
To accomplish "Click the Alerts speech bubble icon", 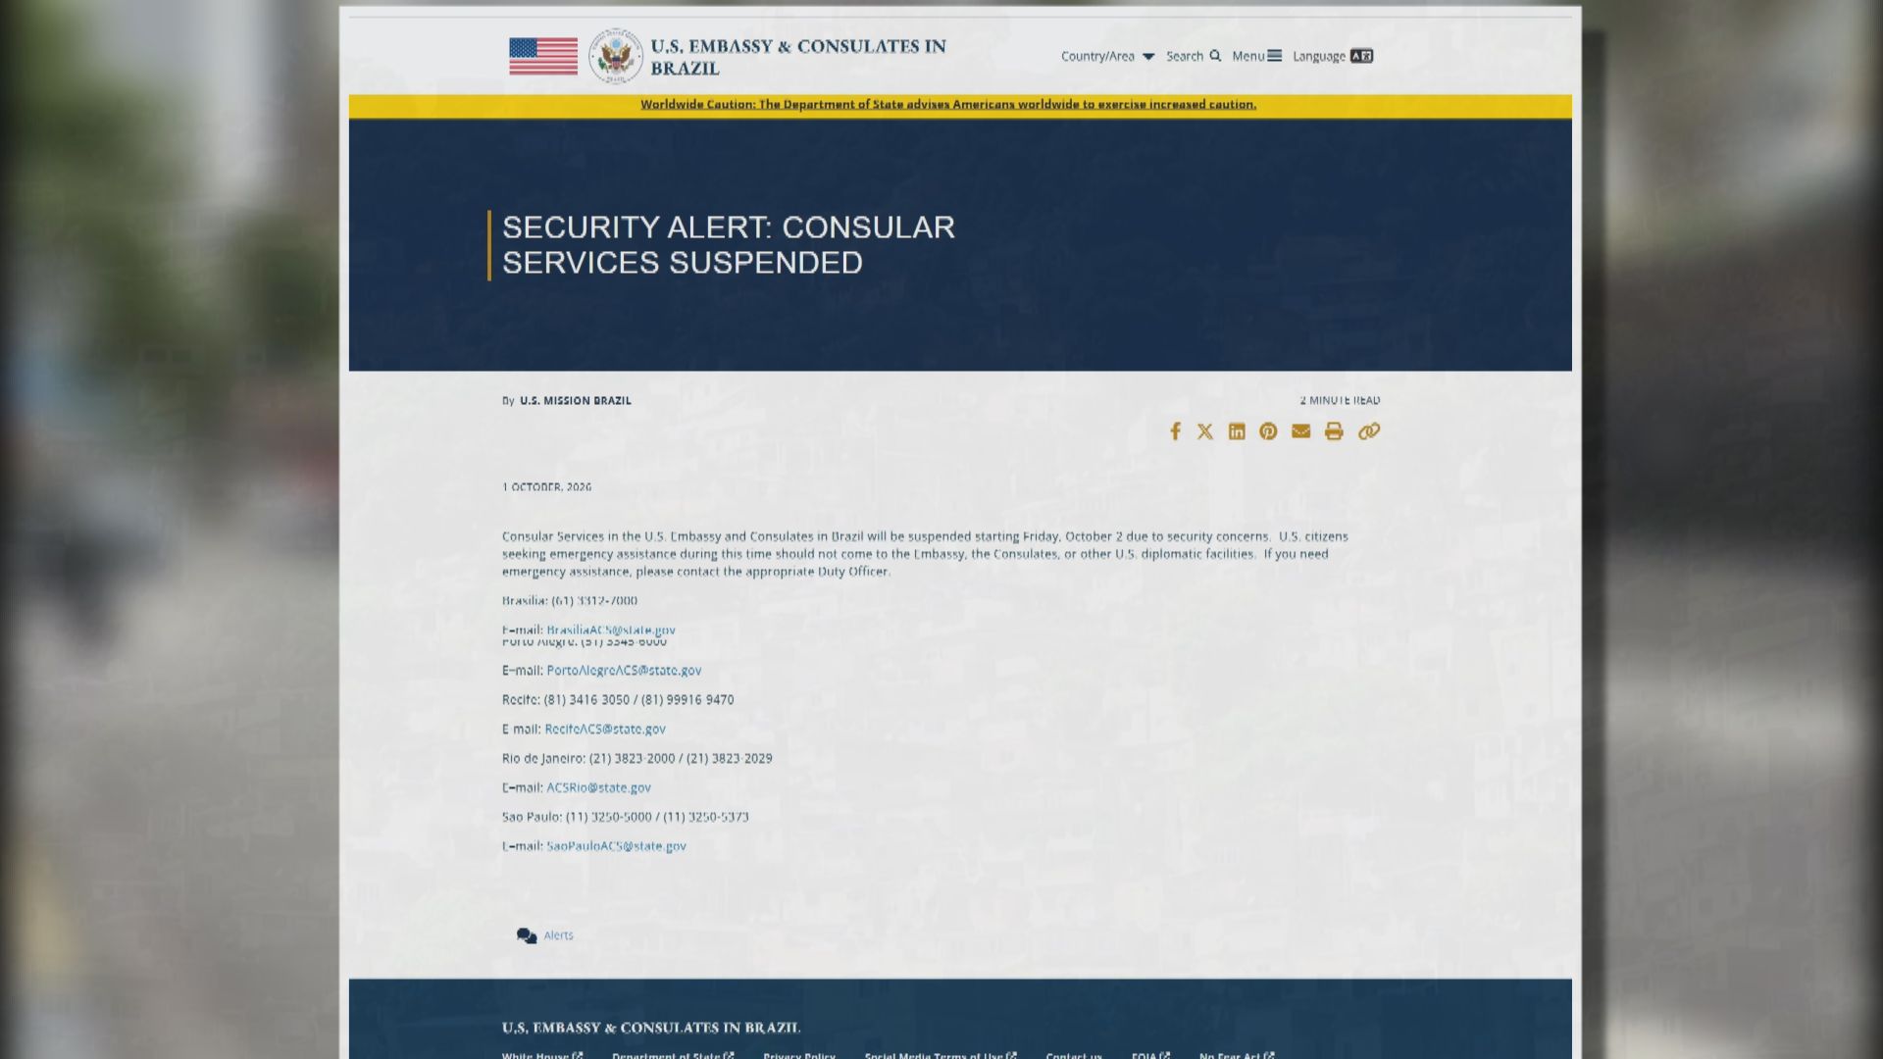I will pos(527,935).
